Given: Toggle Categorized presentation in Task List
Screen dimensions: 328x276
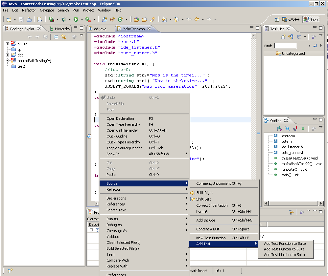Looking at the screenshot, I should point(299,37).
